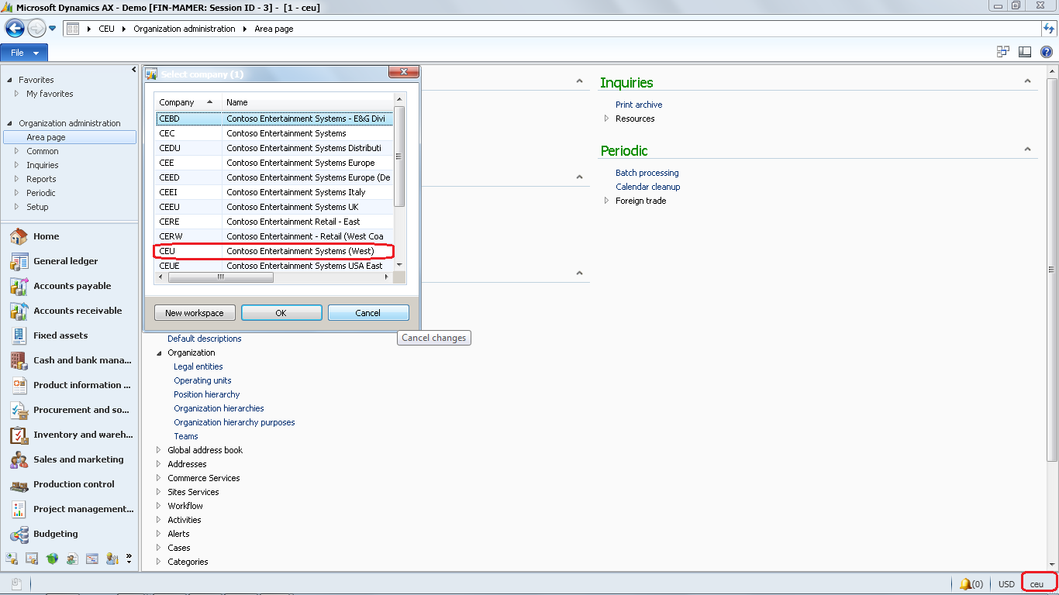Collapse the Organization node
This screenshot has height=595, width=1059.
(159, 353)
